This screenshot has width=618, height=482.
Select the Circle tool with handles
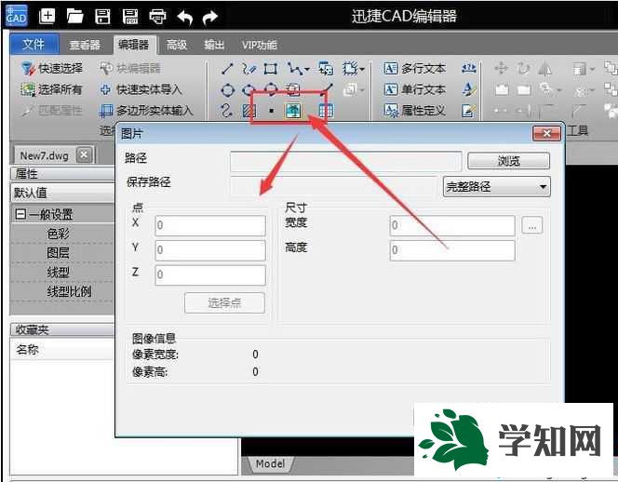(227, 90)
